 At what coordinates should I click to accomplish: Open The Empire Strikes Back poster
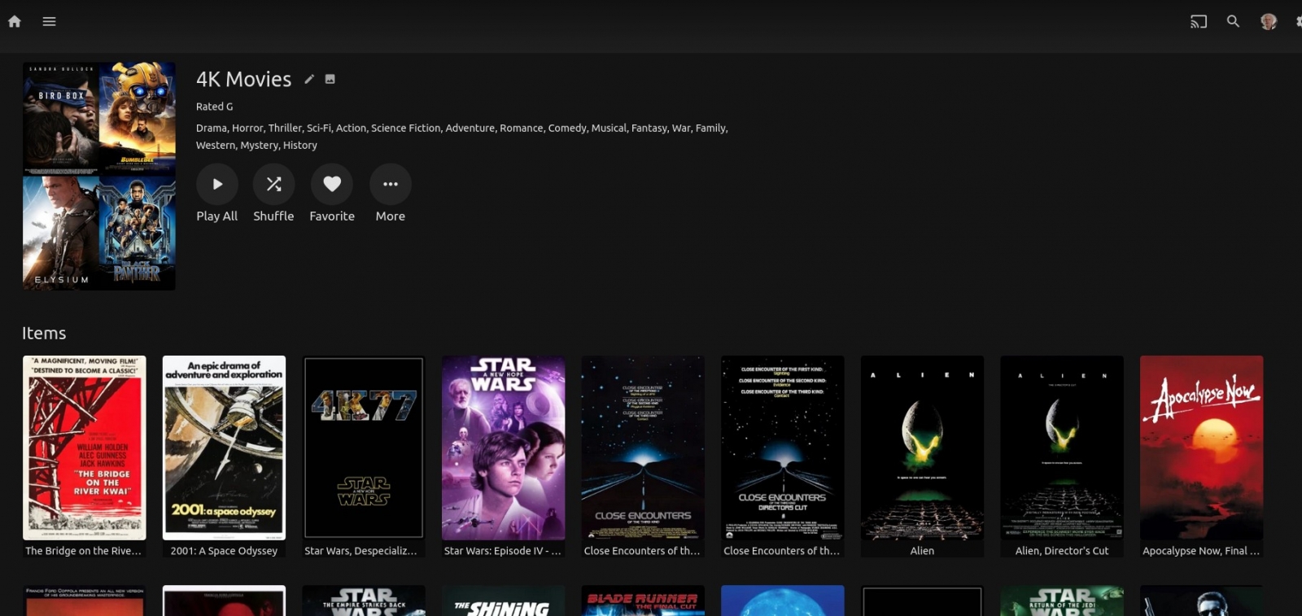click(364, 601)
